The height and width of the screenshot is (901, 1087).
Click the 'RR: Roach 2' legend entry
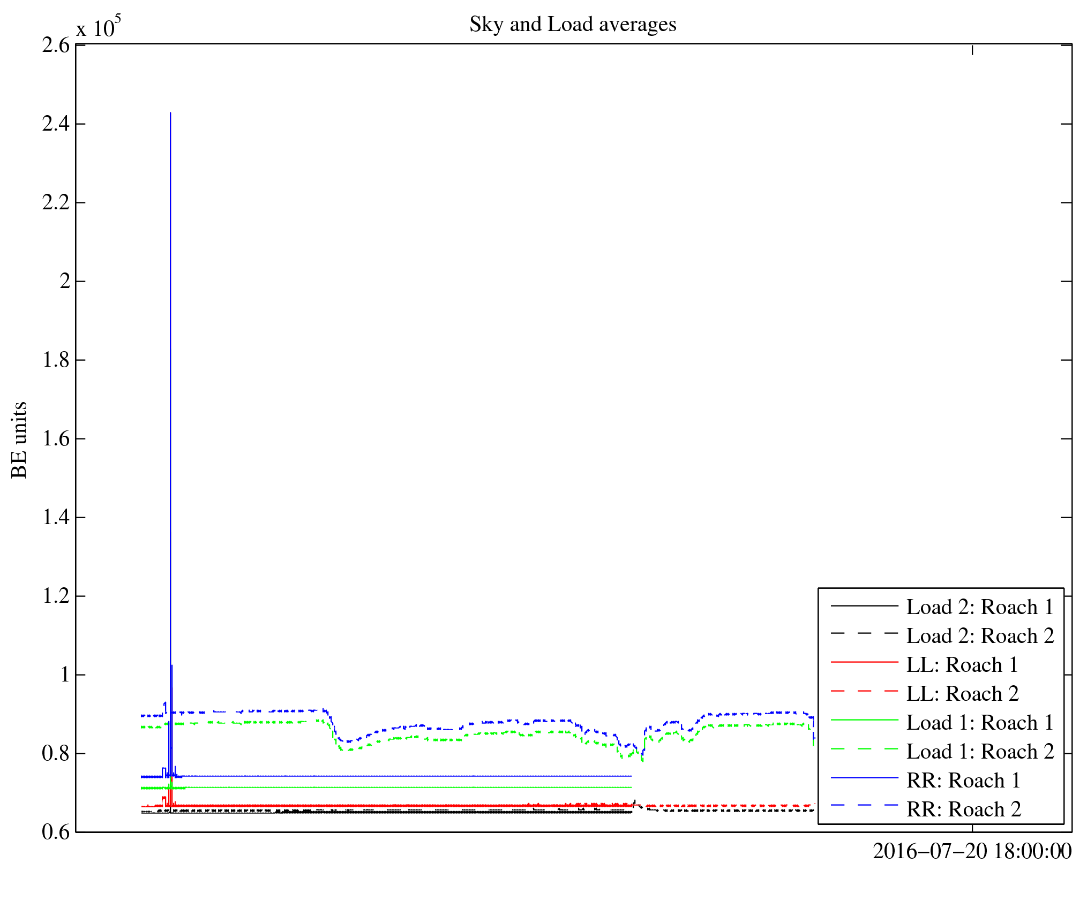964,809
